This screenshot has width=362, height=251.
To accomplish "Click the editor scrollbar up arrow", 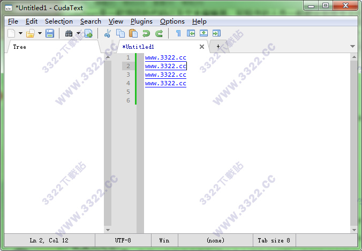I will point(354,57).
